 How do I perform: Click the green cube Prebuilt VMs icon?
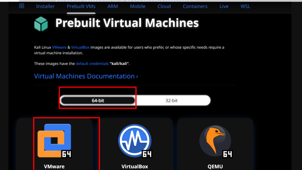[41, 24]
